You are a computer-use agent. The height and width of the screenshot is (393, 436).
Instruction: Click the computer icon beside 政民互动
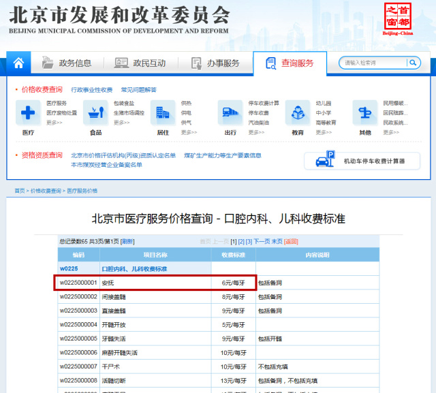click(x=121, y=63)
